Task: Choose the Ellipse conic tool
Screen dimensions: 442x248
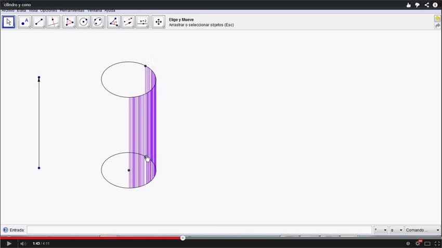Action: pyautogui.click(x=98, y=22)
